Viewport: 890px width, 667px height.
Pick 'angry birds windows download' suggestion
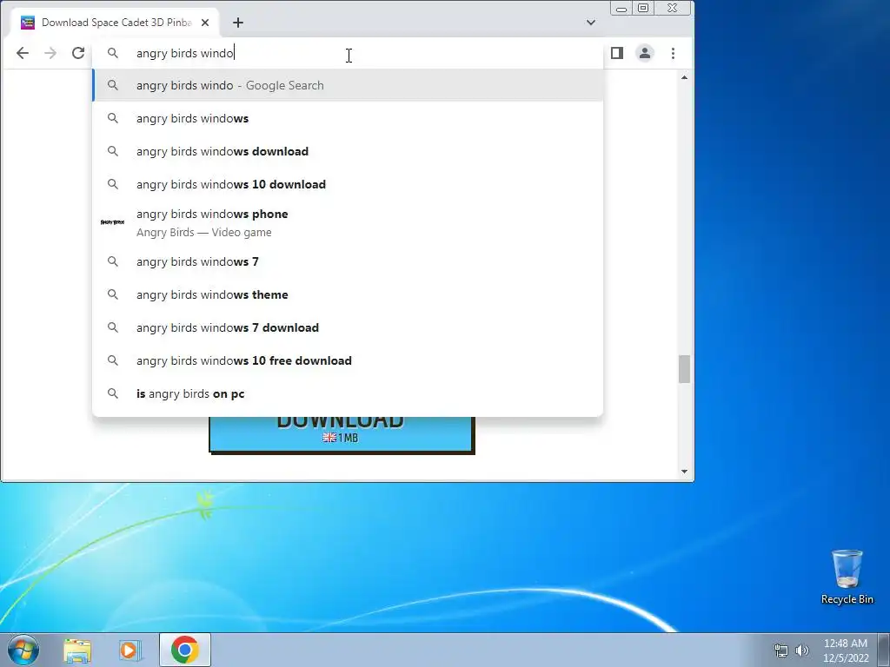tap(348, 151)
